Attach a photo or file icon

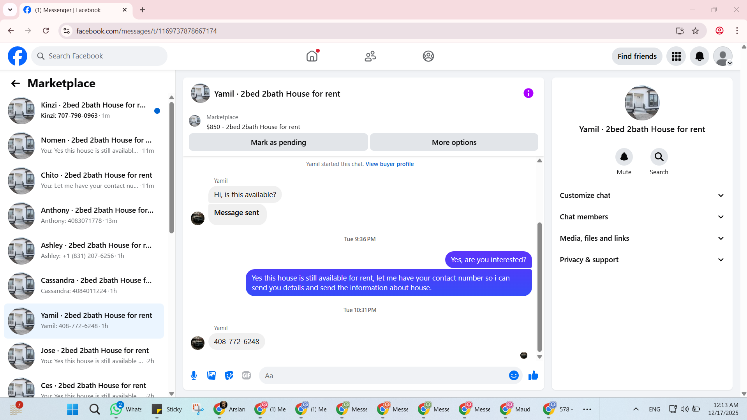[211, 376]
